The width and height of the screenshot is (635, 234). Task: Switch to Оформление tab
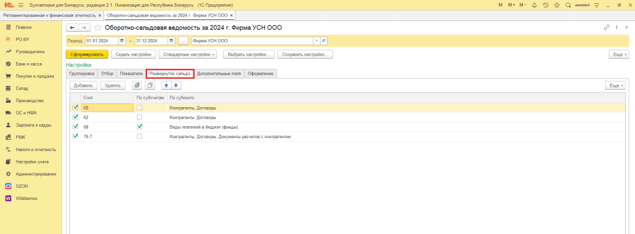coord(260,74)
